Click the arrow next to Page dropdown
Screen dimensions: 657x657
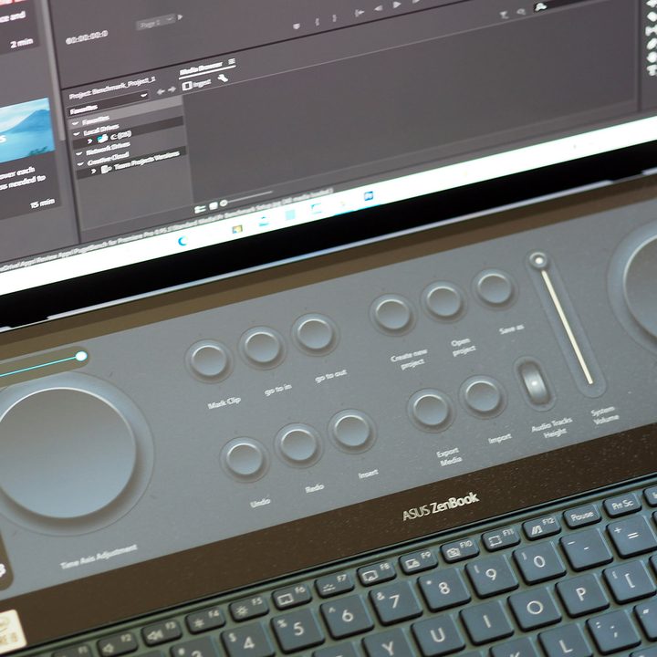pos(180,17)
